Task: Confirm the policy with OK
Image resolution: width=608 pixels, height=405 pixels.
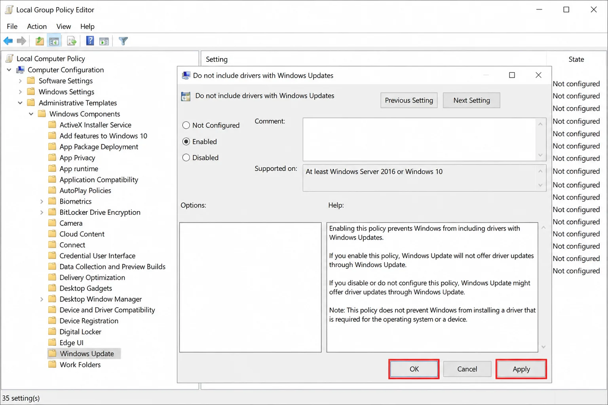Action: coord(414,369)
